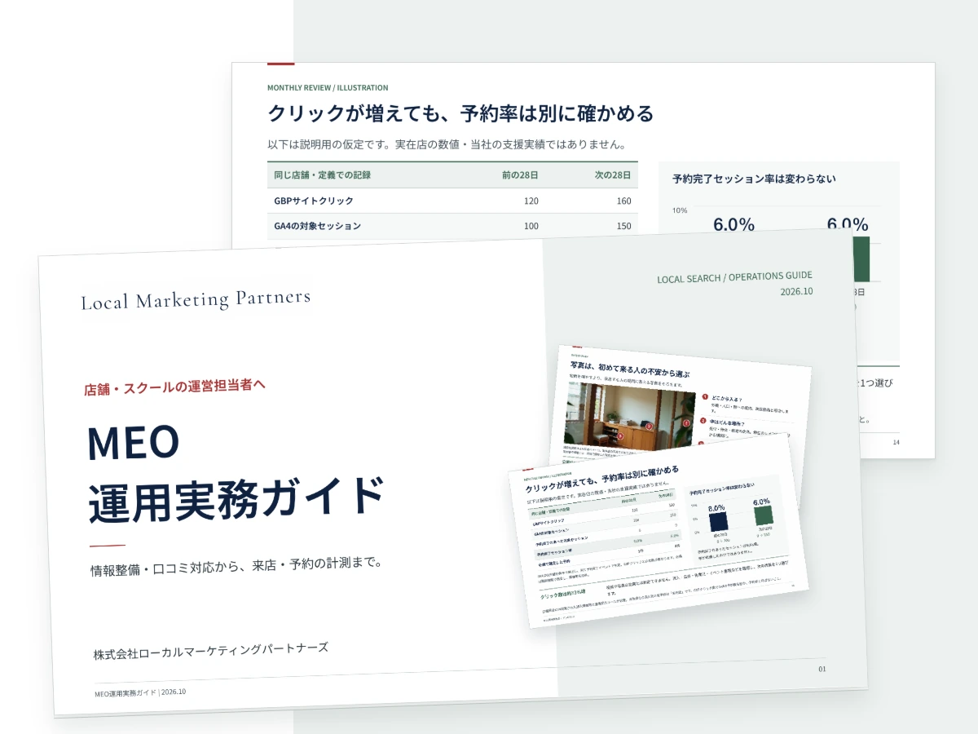Click LOCAL SEARCH / OPERATIONS GUIDE label
978x734 pixels.
click(734, 277)
